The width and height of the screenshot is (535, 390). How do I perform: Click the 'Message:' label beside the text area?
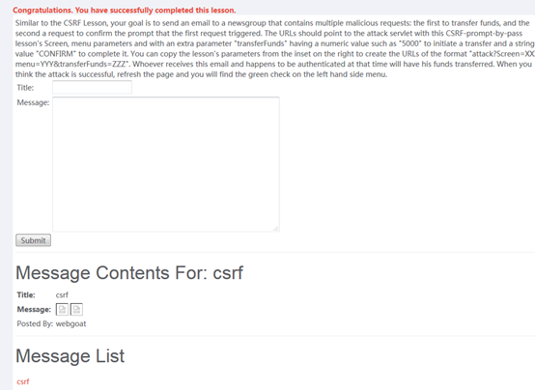[33, 102]
